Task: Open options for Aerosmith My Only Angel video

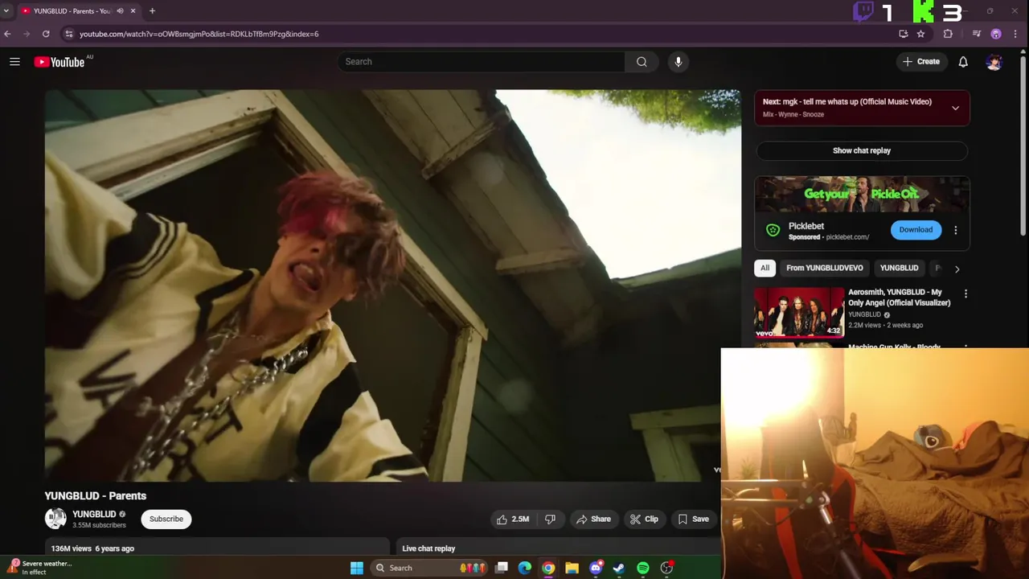Action: [x=965, y=294]
